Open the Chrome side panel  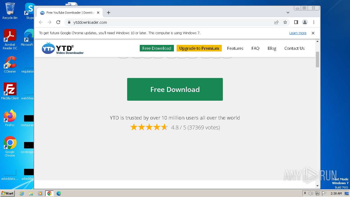(x=296, y=22)
